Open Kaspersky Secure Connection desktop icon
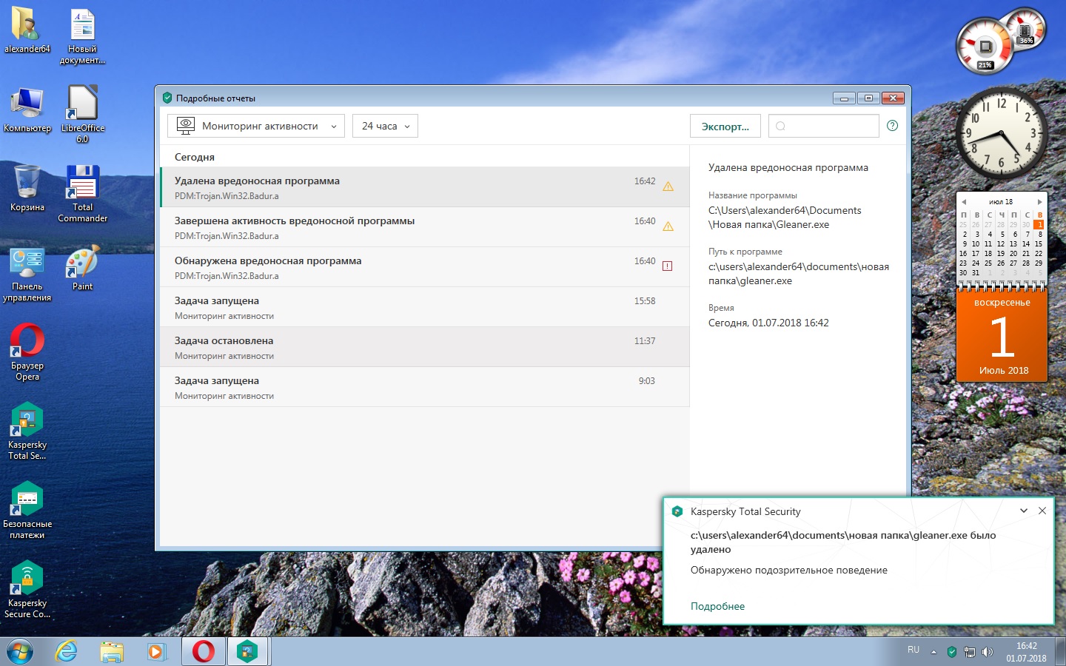This screenshot has width=1066, height=666. point(27,580)
